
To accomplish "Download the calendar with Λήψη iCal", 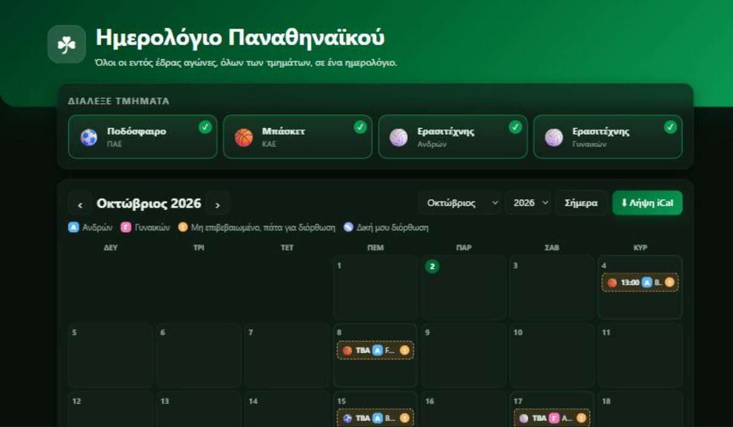I will [x=647, y=203].
